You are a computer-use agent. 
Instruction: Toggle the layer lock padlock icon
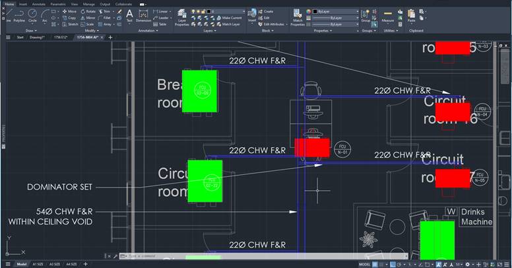coord(203,11)
